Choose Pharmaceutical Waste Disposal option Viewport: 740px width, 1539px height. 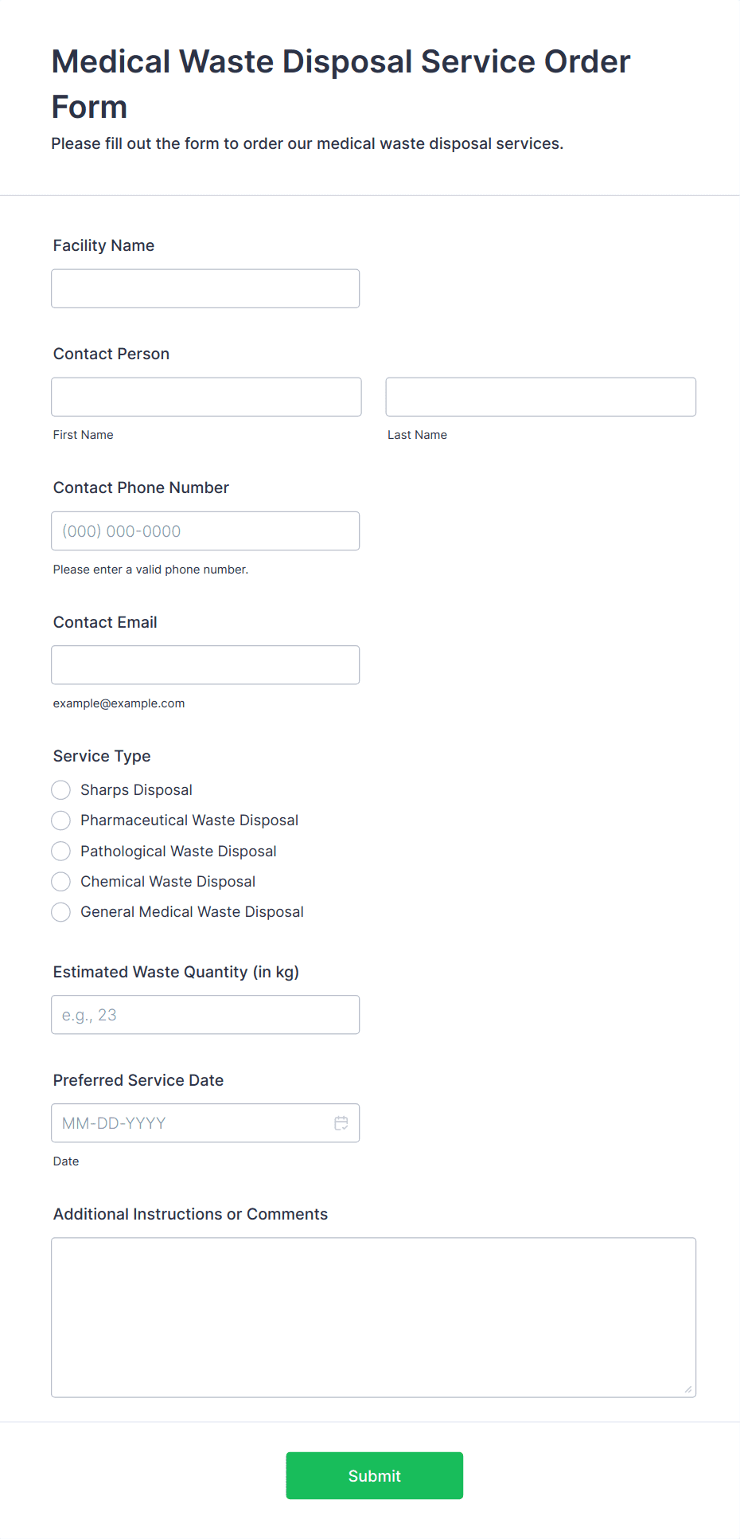tap(61, 820)
